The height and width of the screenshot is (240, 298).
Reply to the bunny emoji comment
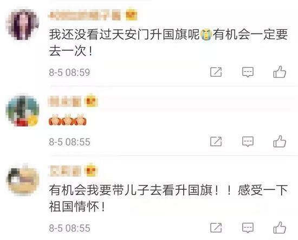[248, 142]
